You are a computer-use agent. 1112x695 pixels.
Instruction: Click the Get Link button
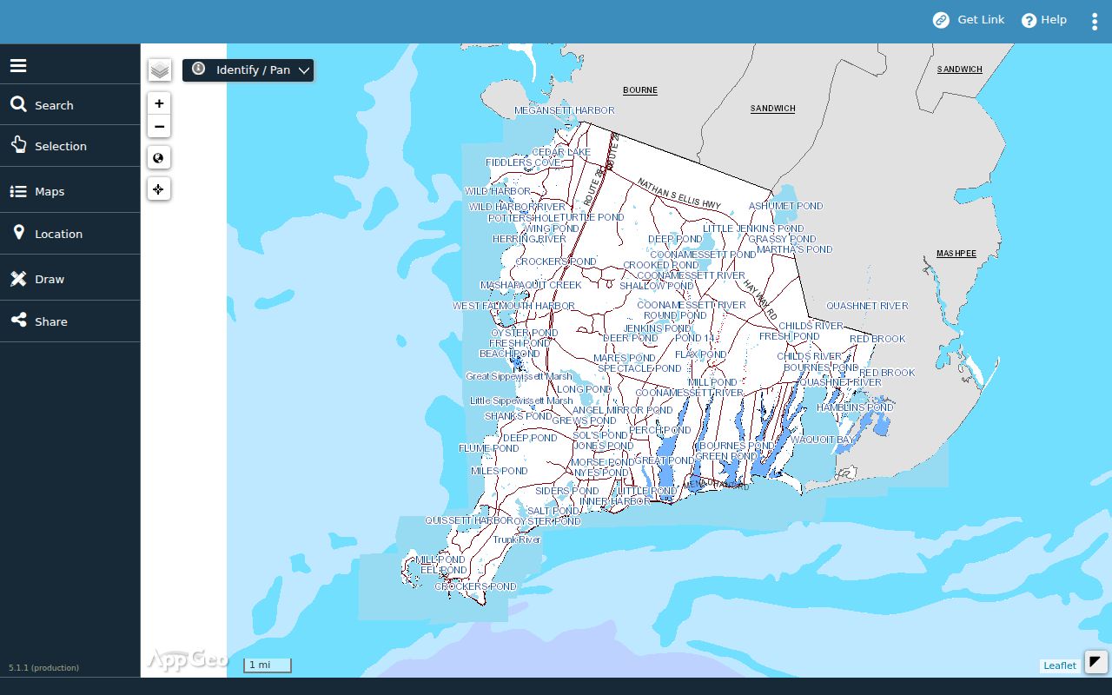tap(969, 20)
